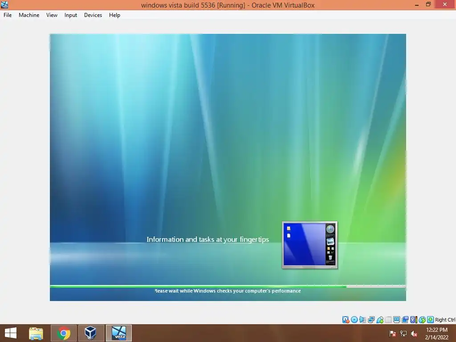Close the VirtualBox VM window
456x342 pixels.
tap(445, 4)
